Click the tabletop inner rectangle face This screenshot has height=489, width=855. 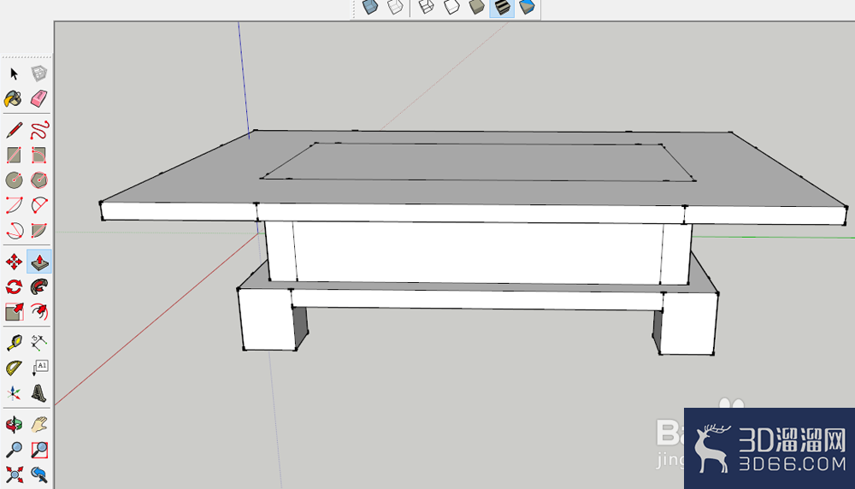coord(477,162)
